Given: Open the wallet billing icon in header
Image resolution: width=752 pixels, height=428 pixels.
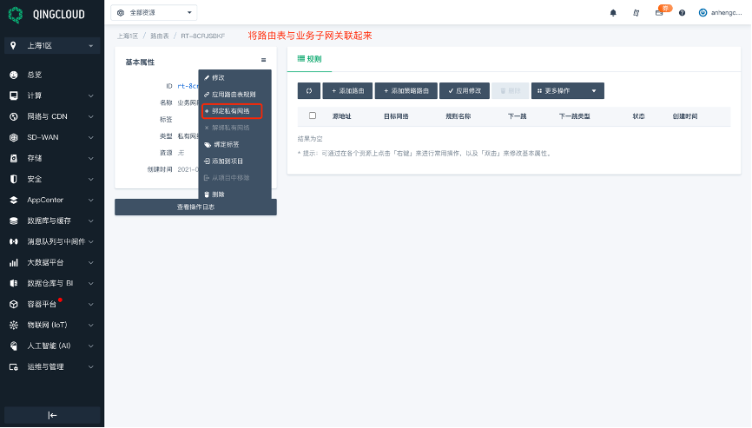Looking at the screenshot, I should point(659,13).
